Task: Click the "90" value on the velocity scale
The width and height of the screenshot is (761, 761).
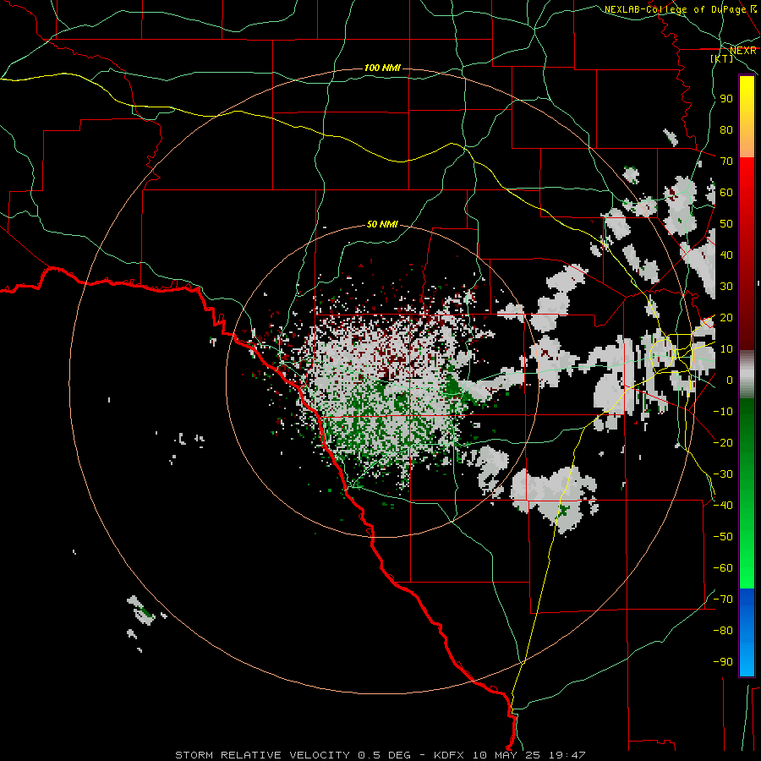Action: pyautogui.click(x=726, y=99)
